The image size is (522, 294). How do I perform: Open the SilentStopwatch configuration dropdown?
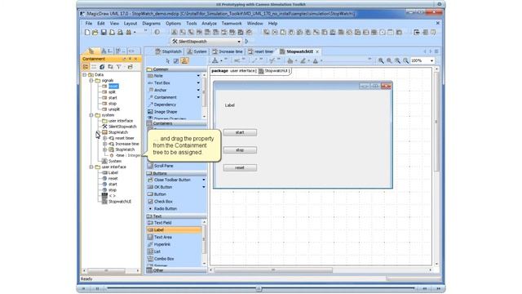[239, 42]
